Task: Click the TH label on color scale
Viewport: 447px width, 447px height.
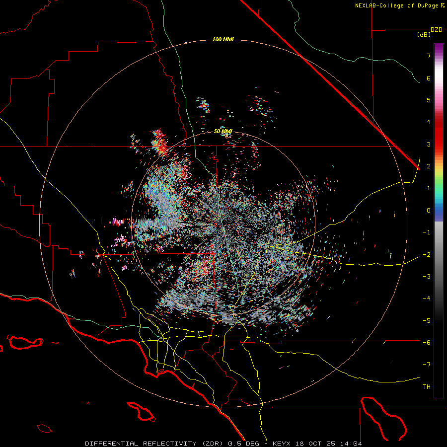Action: tap(427, 387)
